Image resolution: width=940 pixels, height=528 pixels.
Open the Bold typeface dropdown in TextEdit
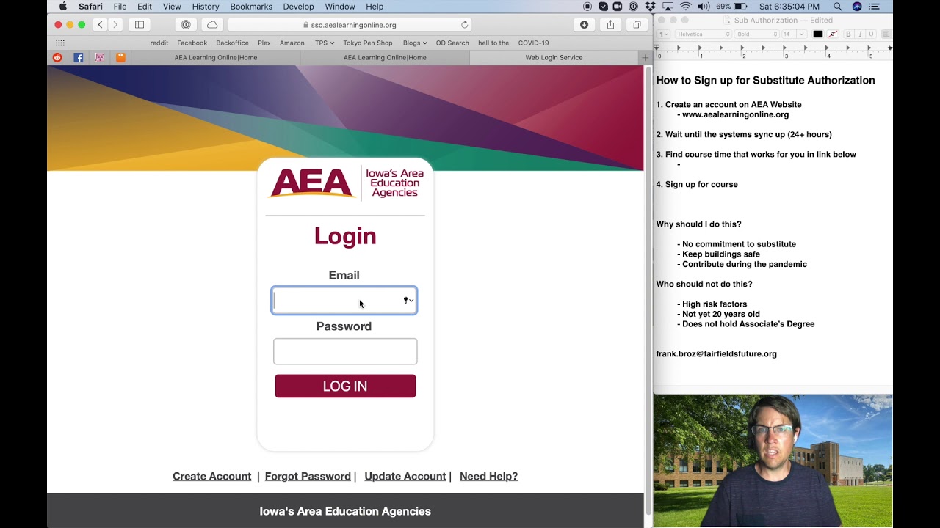pyautogui.click(x=756, y=34)
